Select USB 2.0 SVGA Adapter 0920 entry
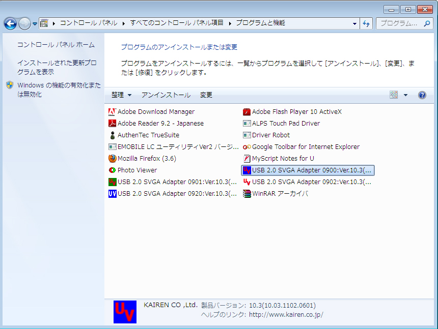The height and width of the screenshot is (329, 438). pyautogui.click(x=172, y=194)
